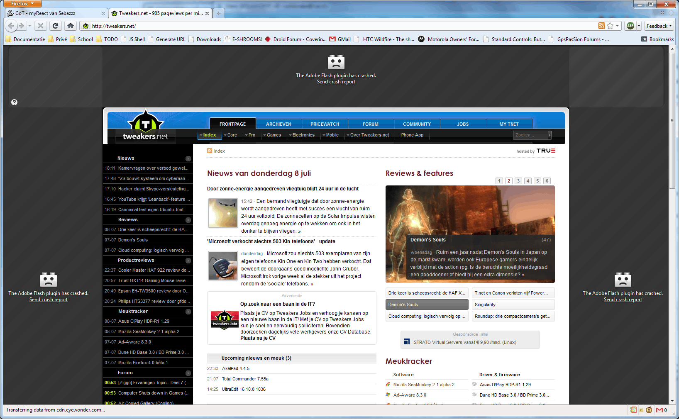Image resolution: width=679 pixels, height=419 pixels.
Task: Click the RSS feed icon in the address bar
Action: pos(601,26)
